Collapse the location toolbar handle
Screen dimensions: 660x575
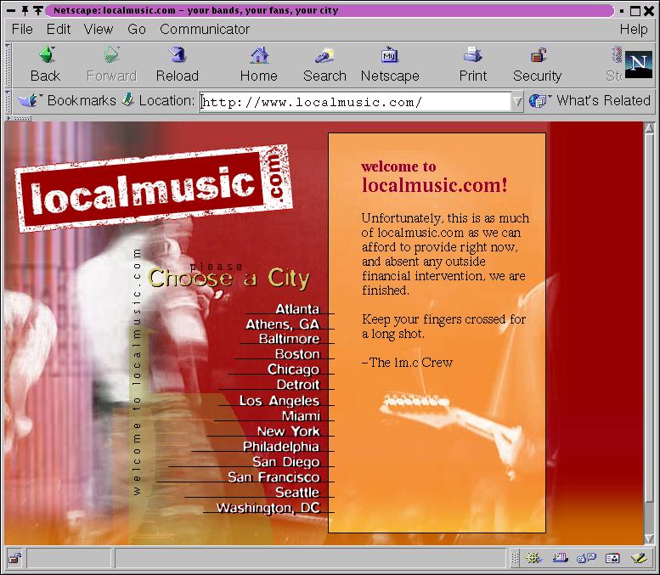click(x=8, y=101)
